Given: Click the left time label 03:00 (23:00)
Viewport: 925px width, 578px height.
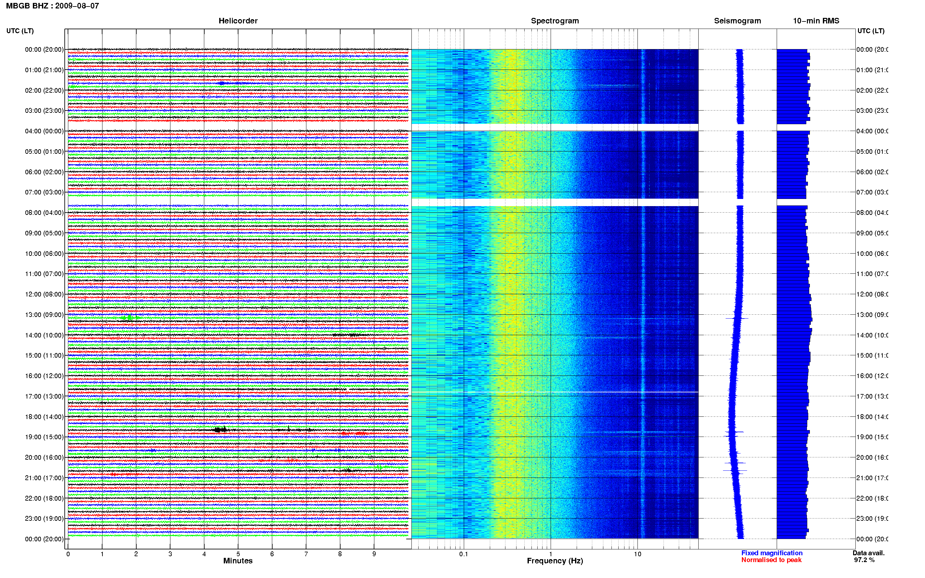Looking at the screenshot, I should [x=44, y=111].
